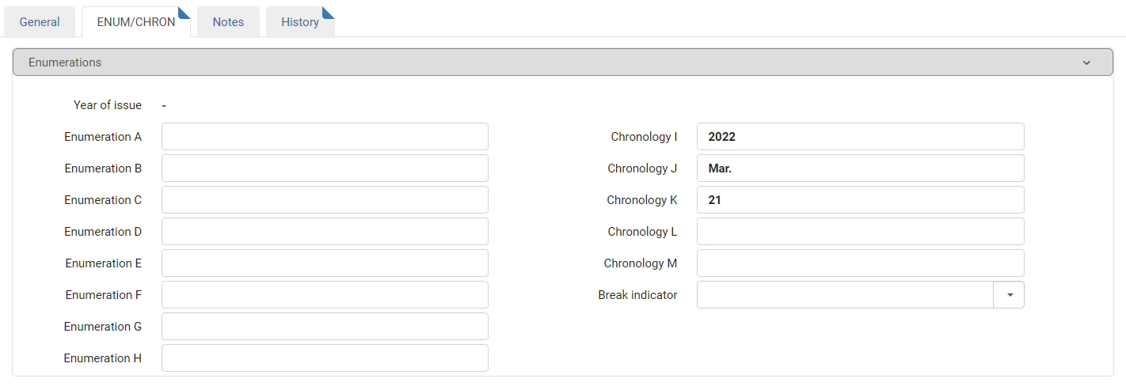Click inside the Enumeration E field

325,263
